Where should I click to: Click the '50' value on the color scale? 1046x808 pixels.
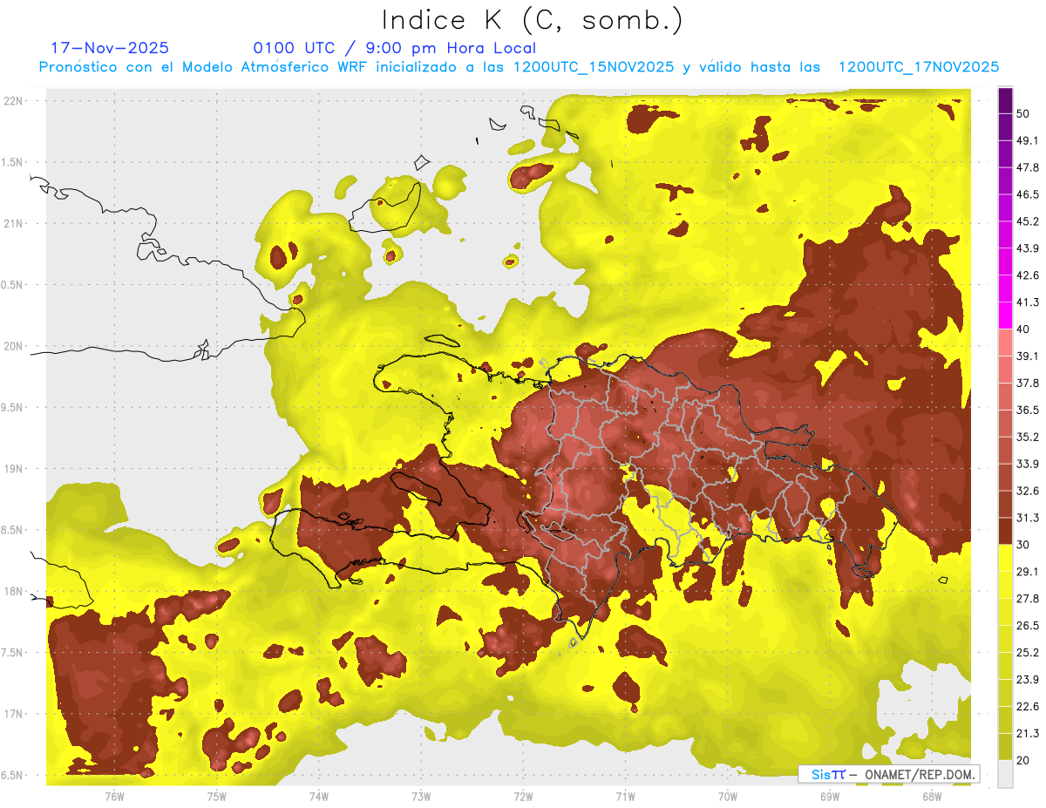click(x=1022, y=113)
